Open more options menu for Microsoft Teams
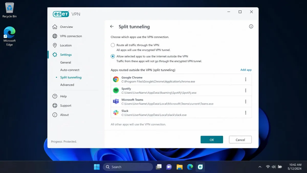The image size is (307, 173). (x=246, y=101)
